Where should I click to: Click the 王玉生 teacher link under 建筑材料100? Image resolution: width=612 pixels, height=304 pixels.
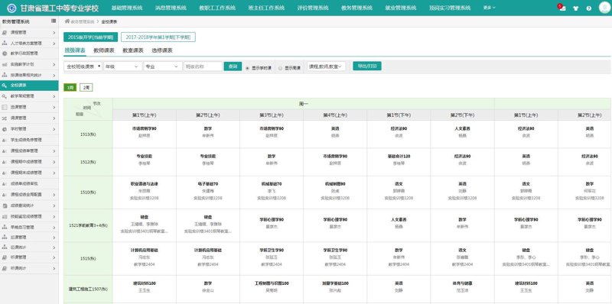tap(144, 290)
